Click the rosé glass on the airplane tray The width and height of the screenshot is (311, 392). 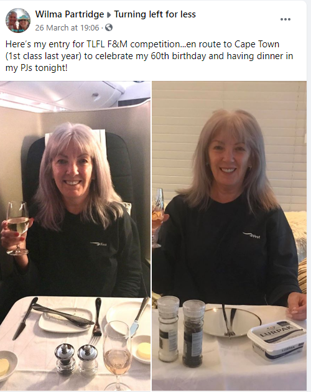pyautogui.click(x=118, y=355)
